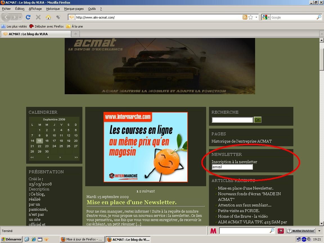324x243 pixels.
Task: Click the red McAfee M logo
Action: point(213,231)
